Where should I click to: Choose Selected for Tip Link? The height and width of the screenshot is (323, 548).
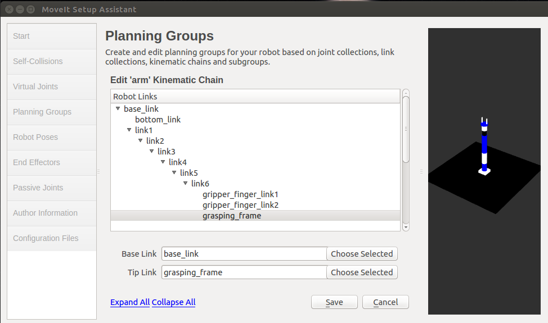pos(362,272)
